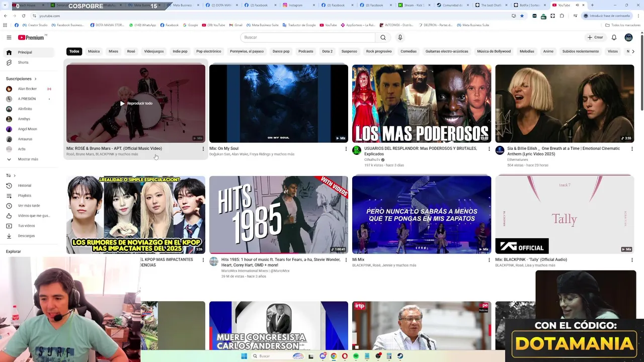Open options for Usuarios del Resplandor video
The width and height of the screenshot is (644, 362).
(x=489, y=149)
